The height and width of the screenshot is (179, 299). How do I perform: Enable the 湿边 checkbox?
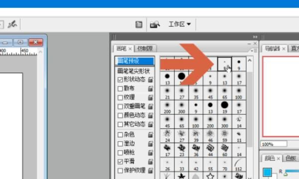(120, 144)
